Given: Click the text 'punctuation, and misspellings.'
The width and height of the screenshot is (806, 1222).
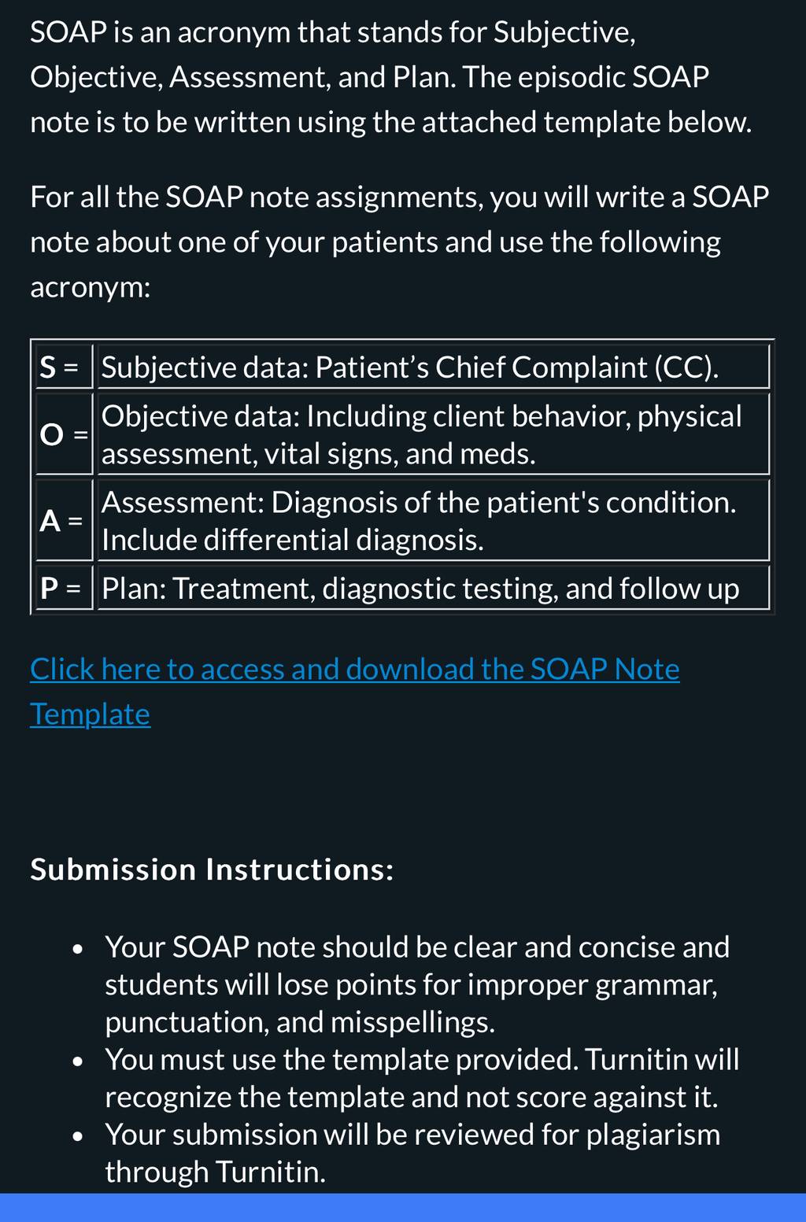Looking at the screenshot, I should [x=300, y=1022].
